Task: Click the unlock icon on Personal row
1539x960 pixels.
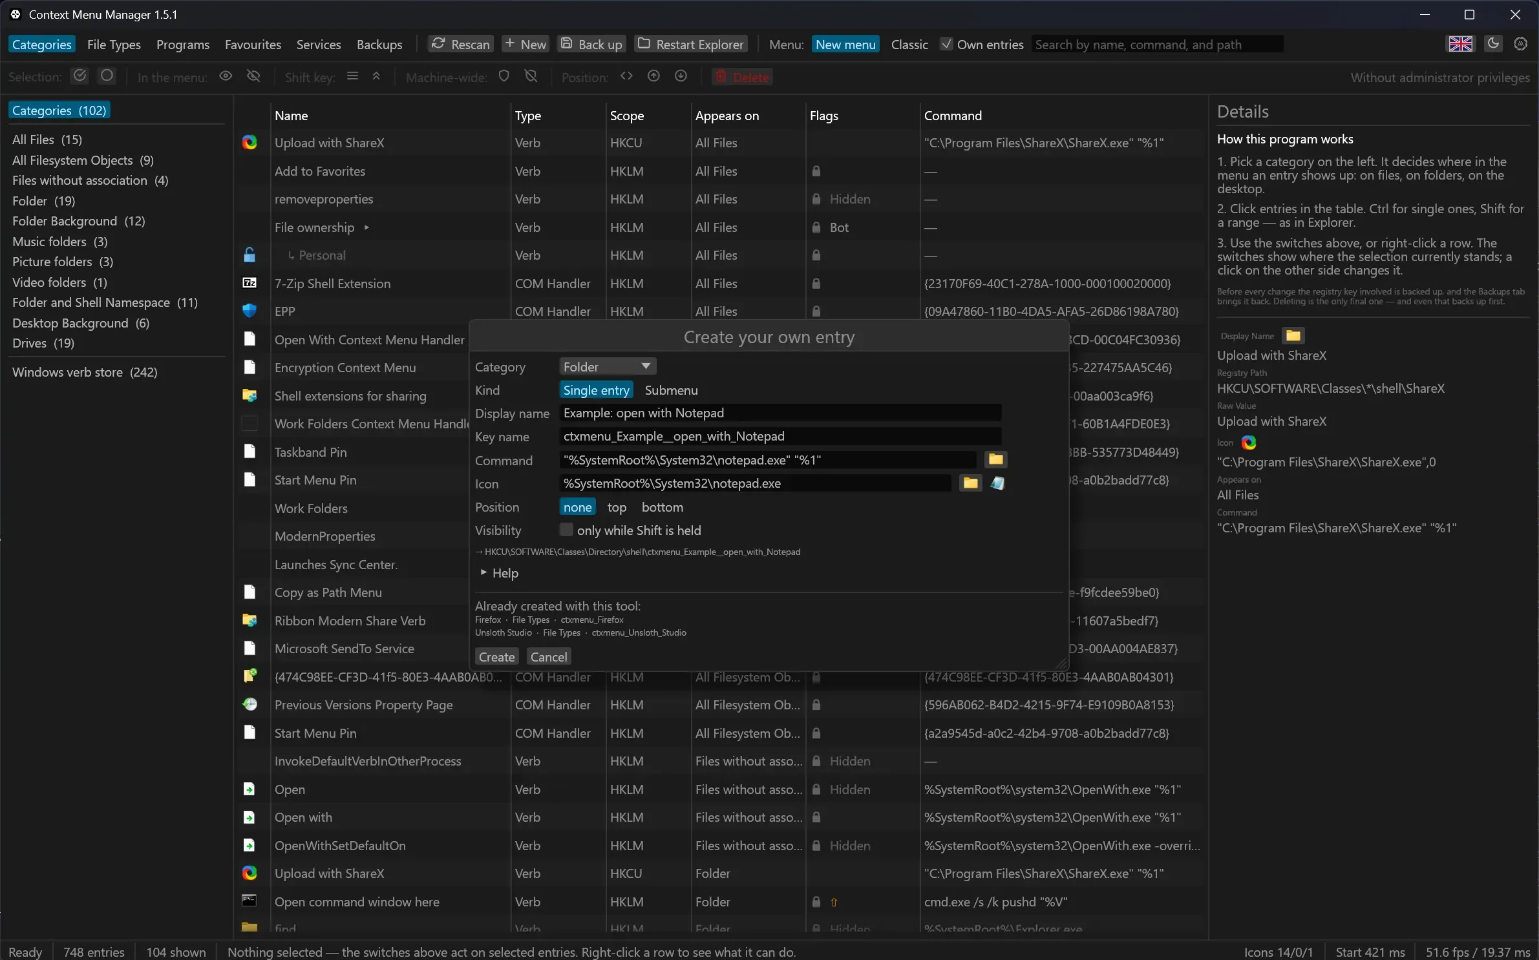Action: (x=249, y=255)
